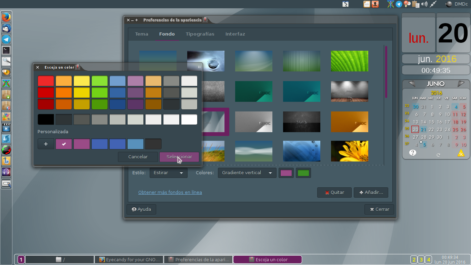This screenshot has height=265, width=471.
Task: Launch the clapperboard video player in dock
Action: (x=6, y=127)
